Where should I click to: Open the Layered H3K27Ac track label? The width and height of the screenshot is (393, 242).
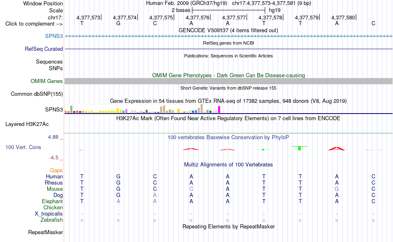[x=27, y=124]
